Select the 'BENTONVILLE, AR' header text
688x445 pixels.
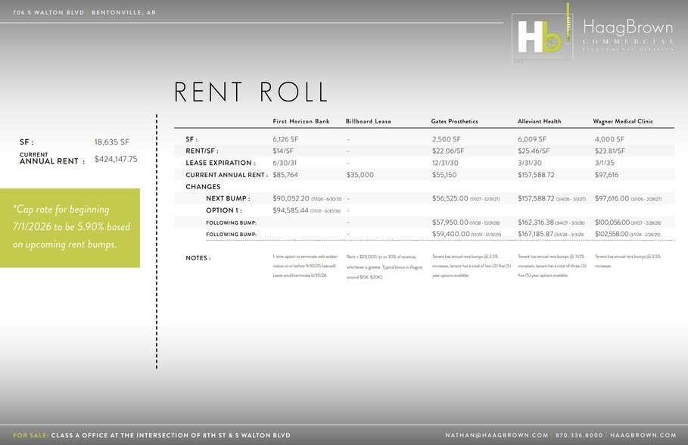point(123,12)
